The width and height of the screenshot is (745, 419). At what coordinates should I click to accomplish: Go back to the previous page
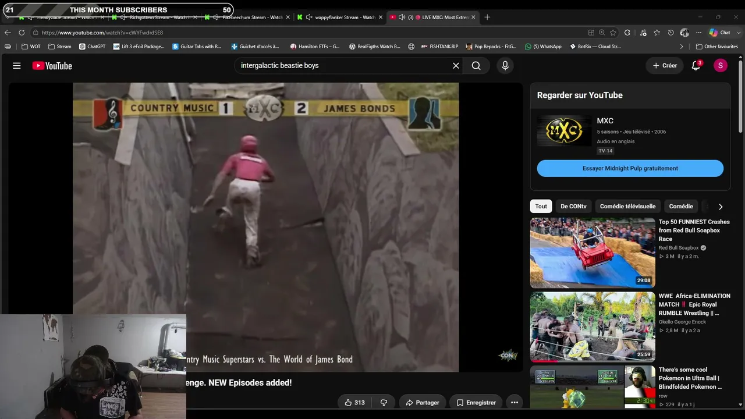(8, 33)
